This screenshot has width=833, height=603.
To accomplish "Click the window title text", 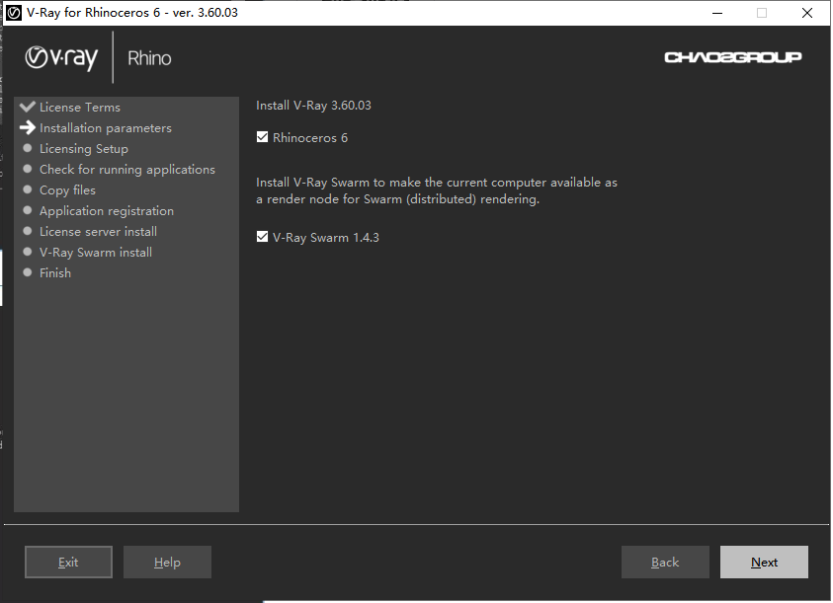I will coord(132,13).
